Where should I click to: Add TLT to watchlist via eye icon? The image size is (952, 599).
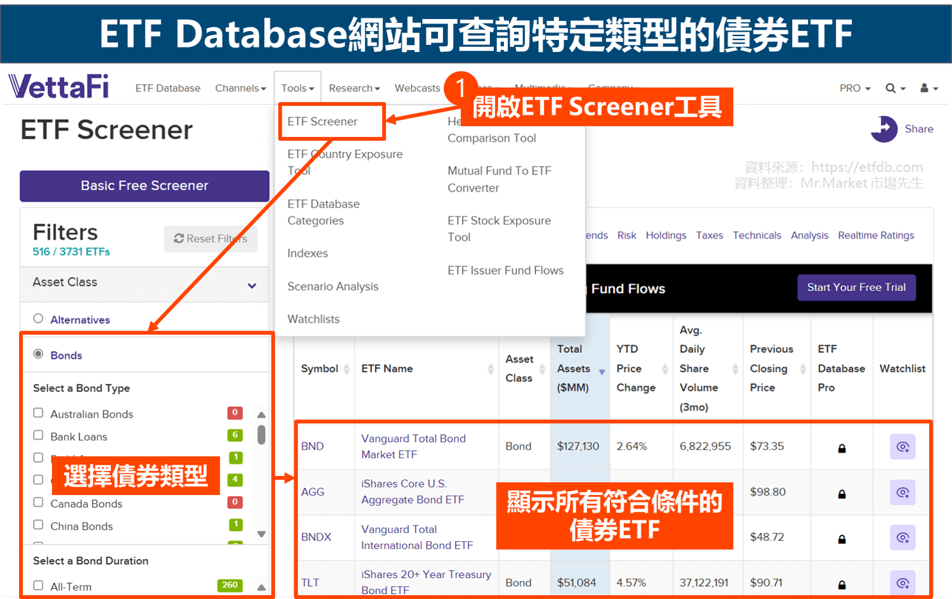902,583
